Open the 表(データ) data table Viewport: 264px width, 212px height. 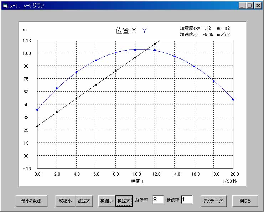[x=213, y=201]
